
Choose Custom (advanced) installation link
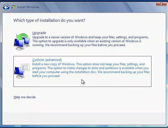tap(47, 60)
